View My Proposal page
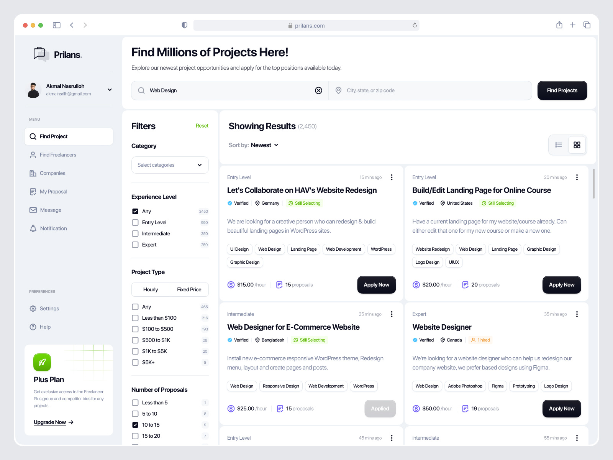The width and height of the screenshot is (613, 460). [x=54, y=191]
